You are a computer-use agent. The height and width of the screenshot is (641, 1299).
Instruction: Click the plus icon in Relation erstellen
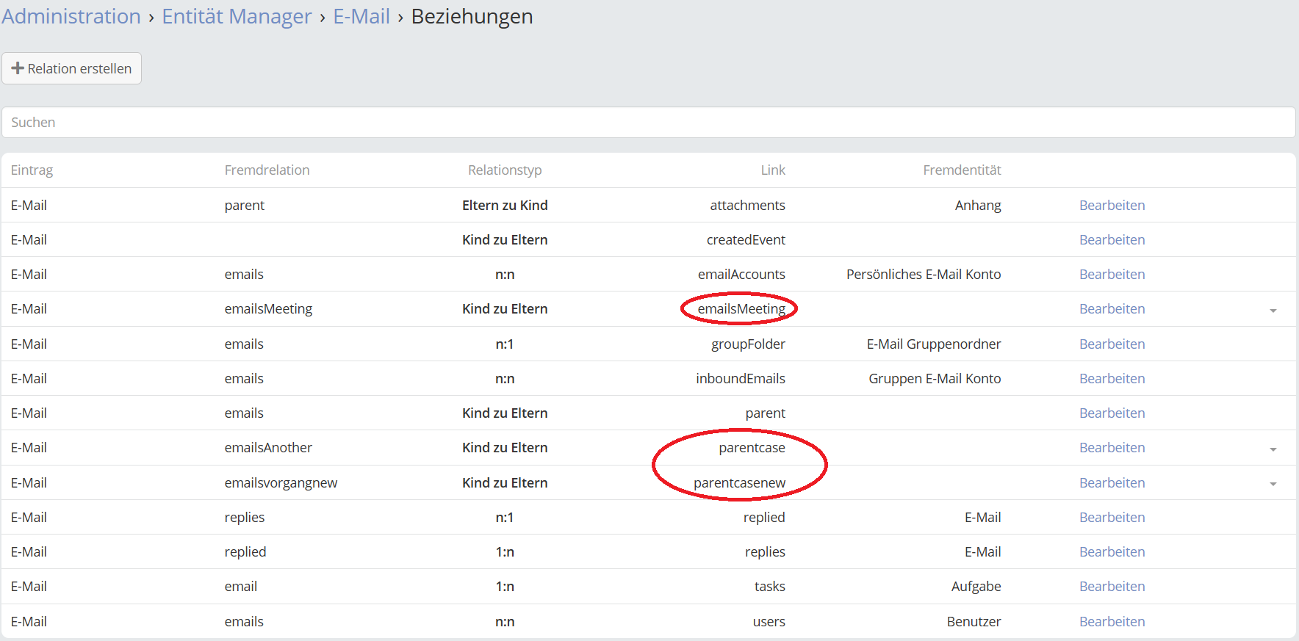coord(18,68)
